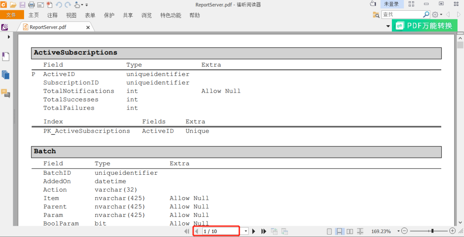Switch to the 表单 ribbon tab

coord(90,15)
